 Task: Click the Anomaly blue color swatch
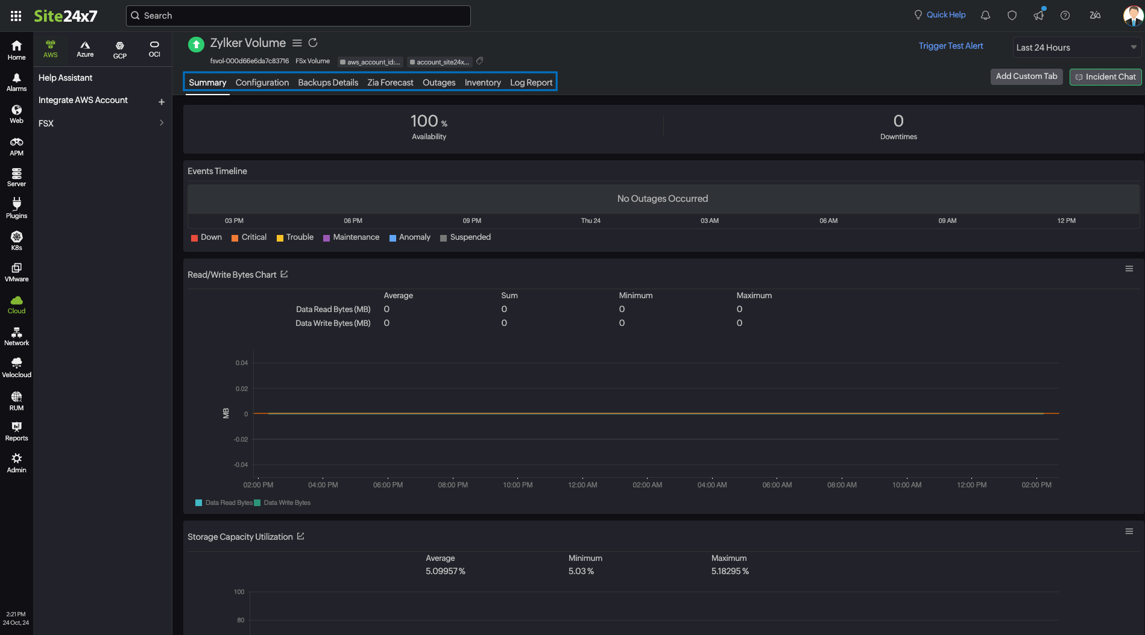393,238
